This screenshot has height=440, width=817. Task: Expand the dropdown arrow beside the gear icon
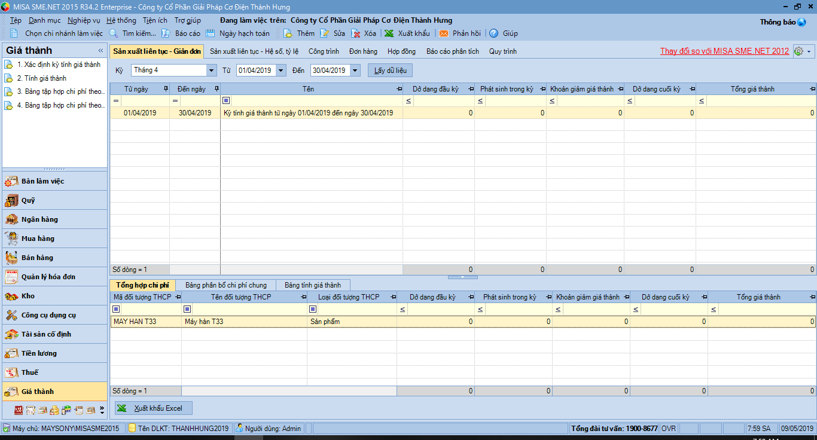click(x=809, y=51)
